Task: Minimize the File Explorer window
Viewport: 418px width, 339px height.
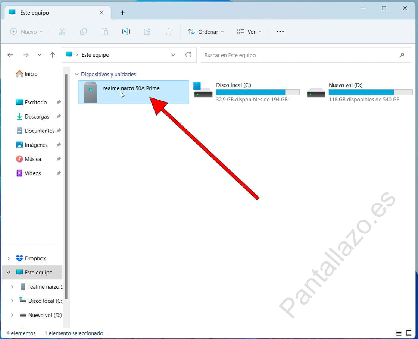Action: click(x=363, y=8)
